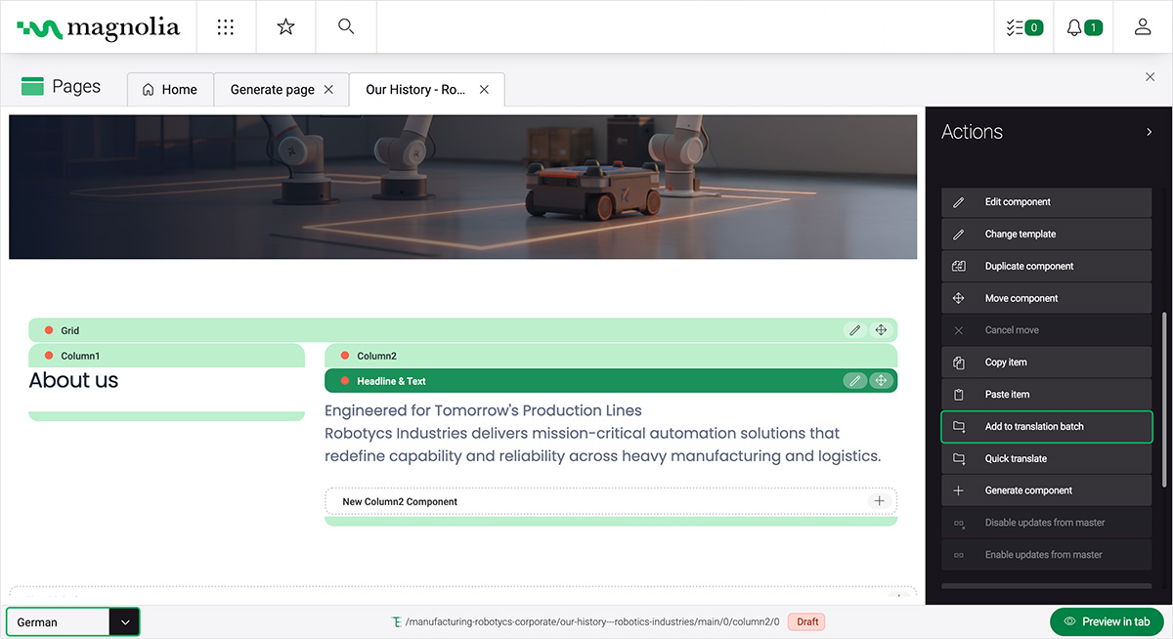
Task: Open the app launcher grid icon
Action: click(x=226, y=27)
